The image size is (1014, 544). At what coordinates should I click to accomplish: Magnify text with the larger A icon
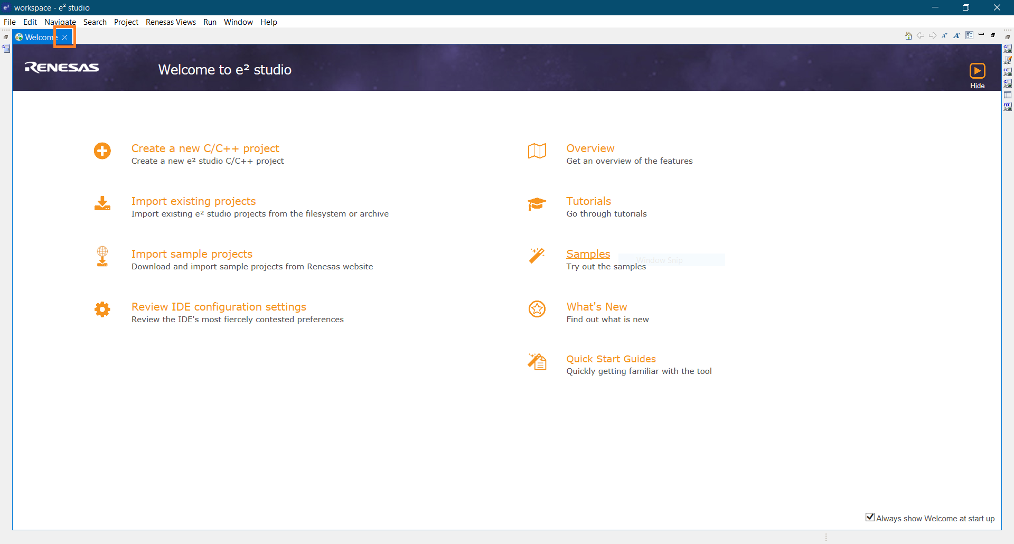click(956, 36)
